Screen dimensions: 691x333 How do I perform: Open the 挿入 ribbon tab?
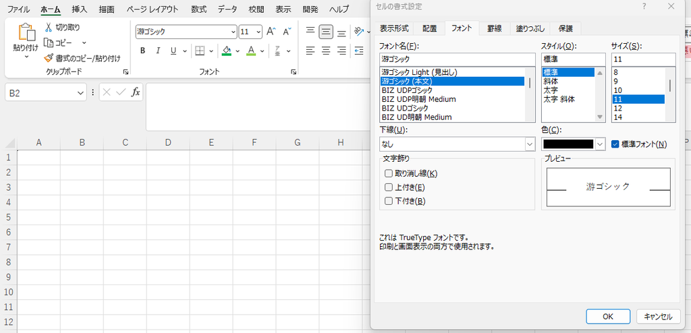pyautogui.click(x=80, y=9)
